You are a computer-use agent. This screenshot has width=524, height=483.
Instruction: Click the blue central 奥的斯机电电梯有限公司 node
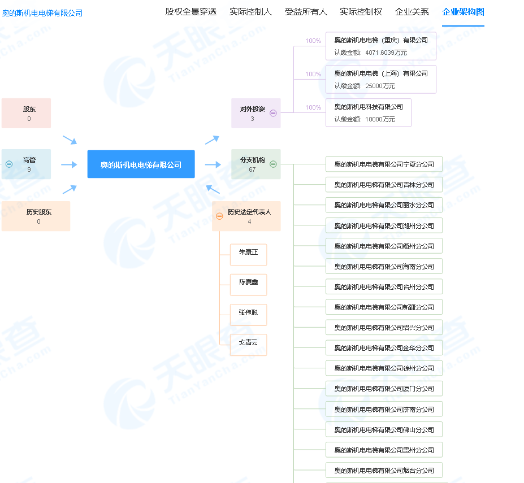tap(141, 164)
